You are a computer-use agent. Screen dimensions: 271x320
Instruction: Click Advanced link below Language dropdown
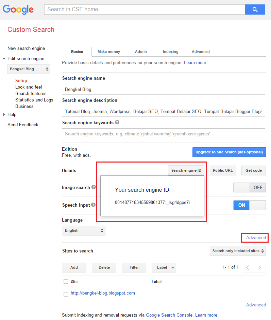(x=256, y=238)
